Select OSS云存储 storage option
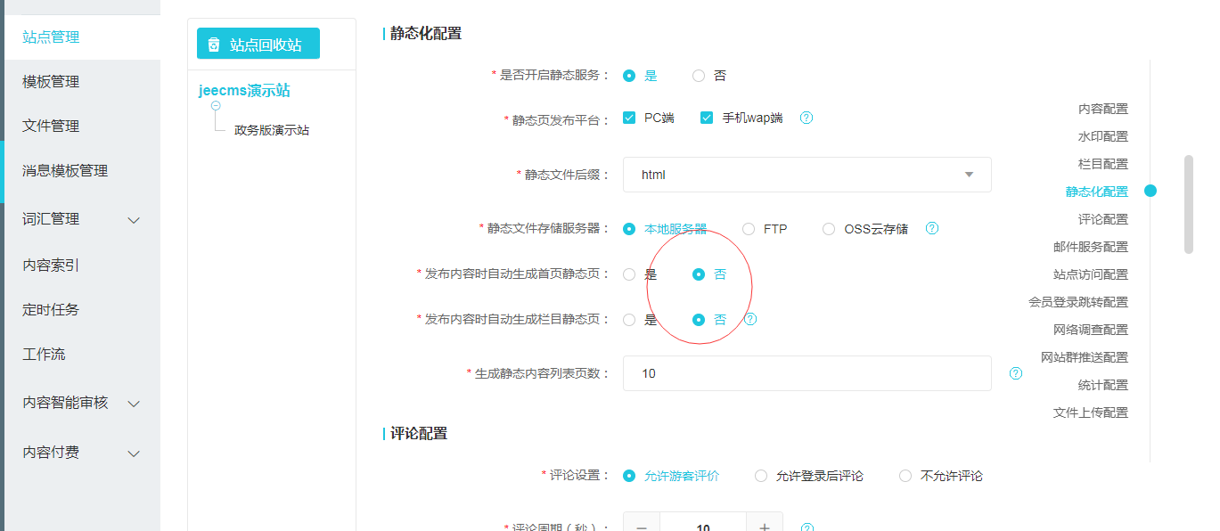 [829, 229]
